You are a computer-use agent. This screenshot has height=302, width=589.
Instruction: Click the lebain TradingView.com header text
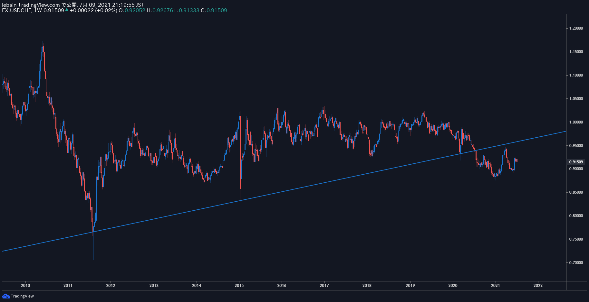click(x=31, y=5)
